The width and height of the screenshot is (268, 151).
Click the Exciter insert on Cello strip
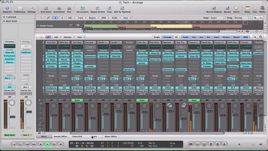(142, 63)
